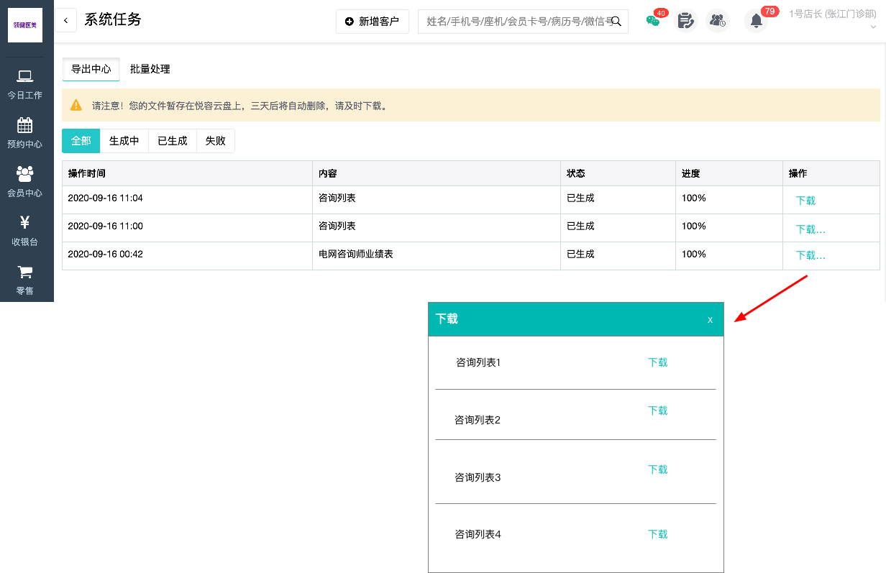886x573 pixels.
Task: Open the 今日工作 sidebar icon
Action: pos(25,76)
